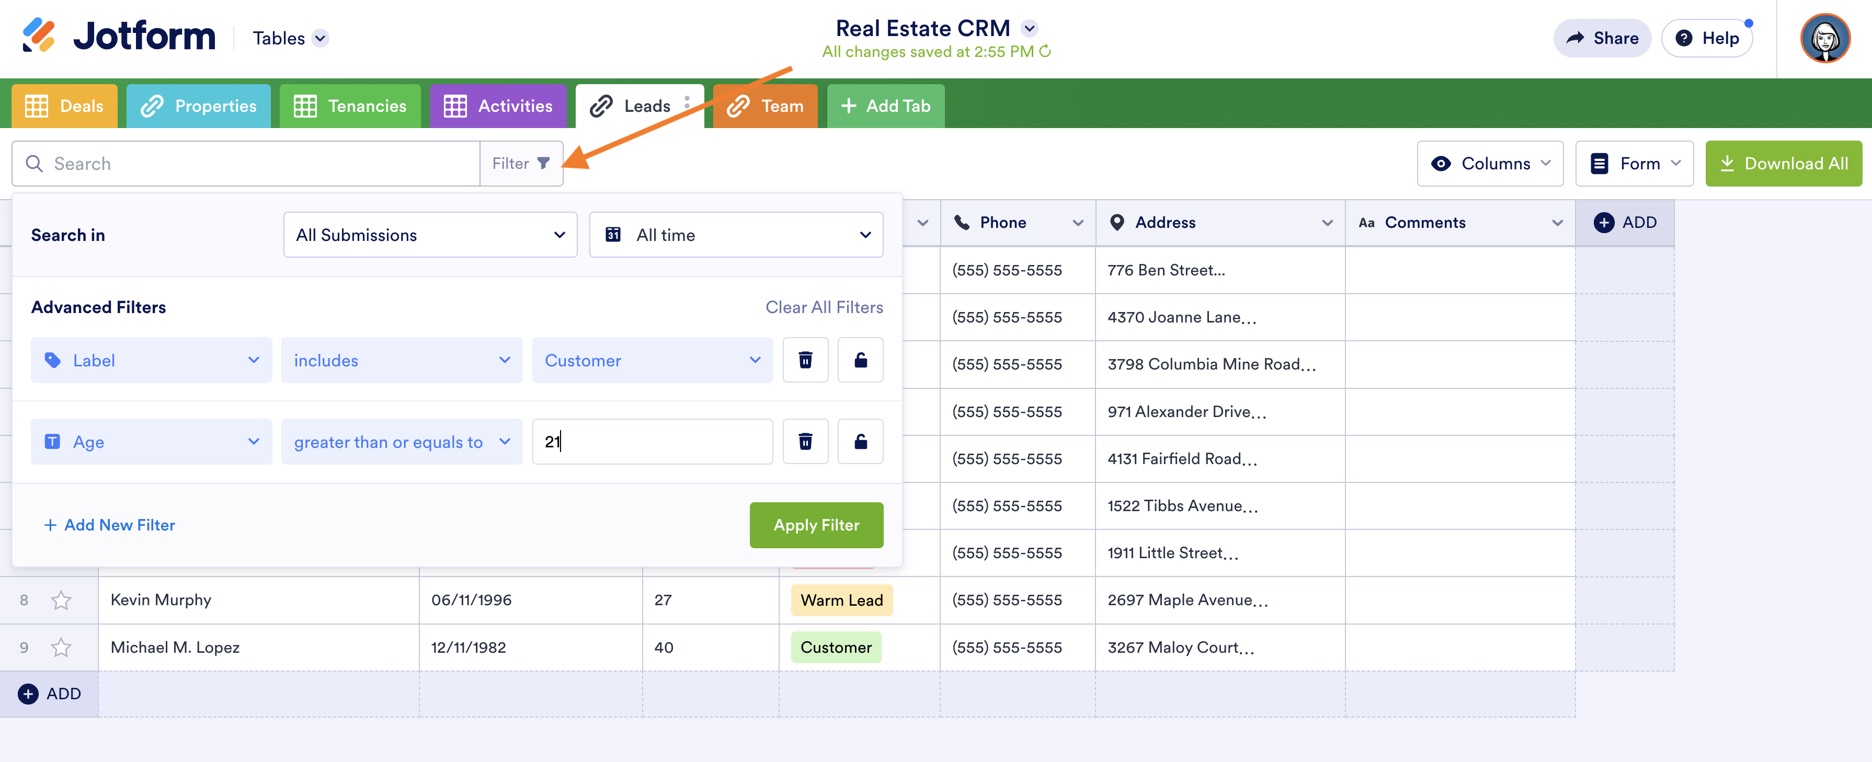Delete the Age filter row

(x=804, y=442)
